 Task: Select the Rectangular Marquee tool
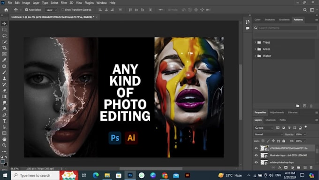tap(4, 30)
